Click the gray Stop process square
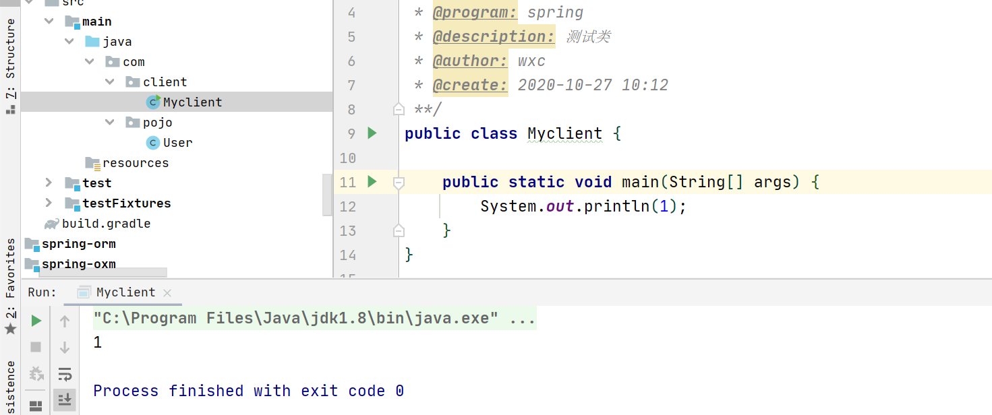This screenshot has width=992, height=415. click(36, 347)
